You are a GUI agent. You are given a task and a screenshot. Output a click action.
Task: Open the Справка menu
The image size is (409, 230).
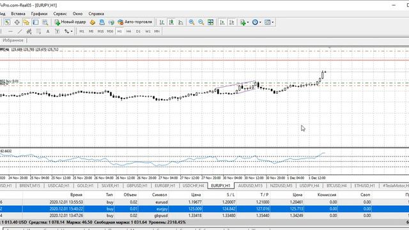point(96,14)
